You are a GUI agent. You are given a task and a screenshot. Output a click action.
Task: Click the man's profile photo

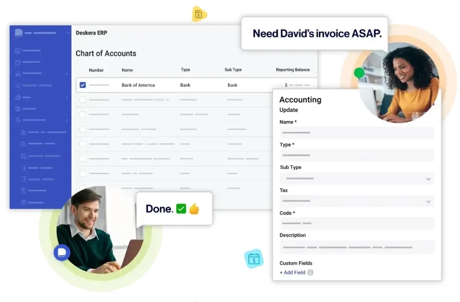(x=100, y=230)
